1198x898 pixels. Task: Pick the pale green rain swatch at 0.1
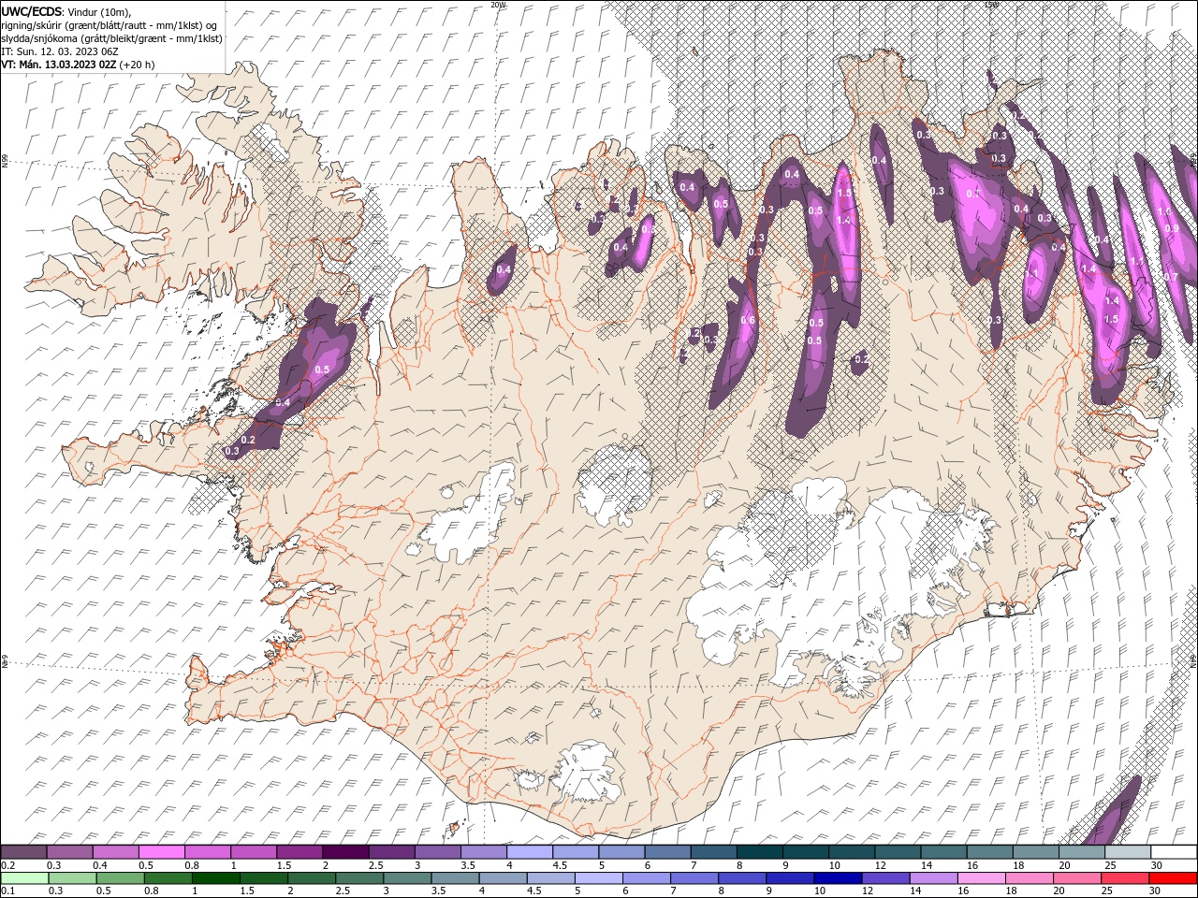25,878
